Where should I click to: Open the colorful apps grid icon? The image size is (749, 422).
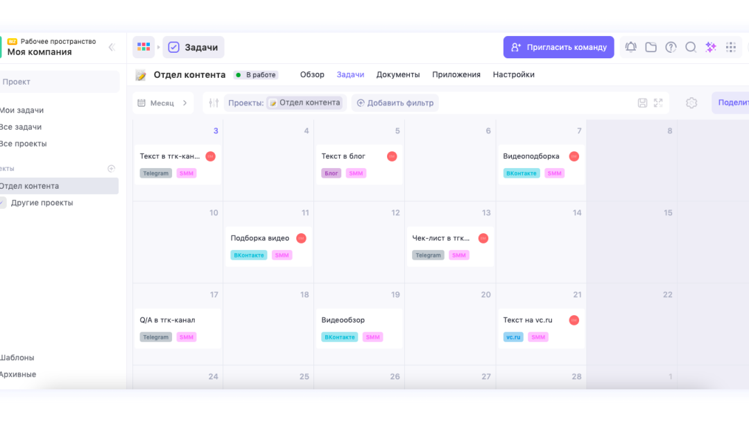(144, 47)
